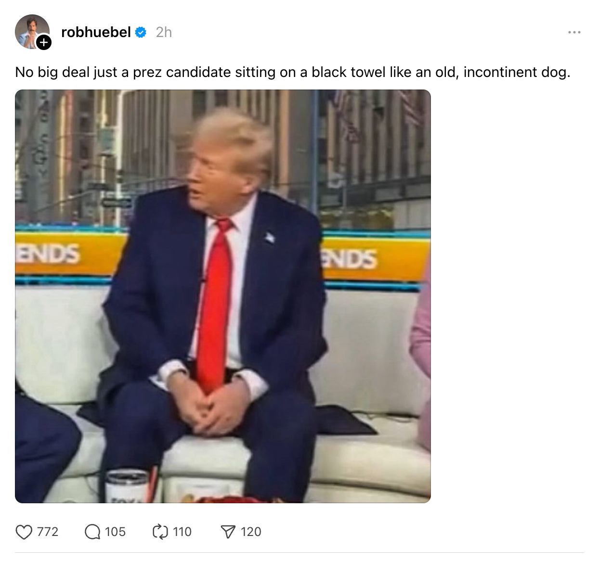
Task: Open the attached photo in full view
Action: pyautogui.click(x=223, y=296)
